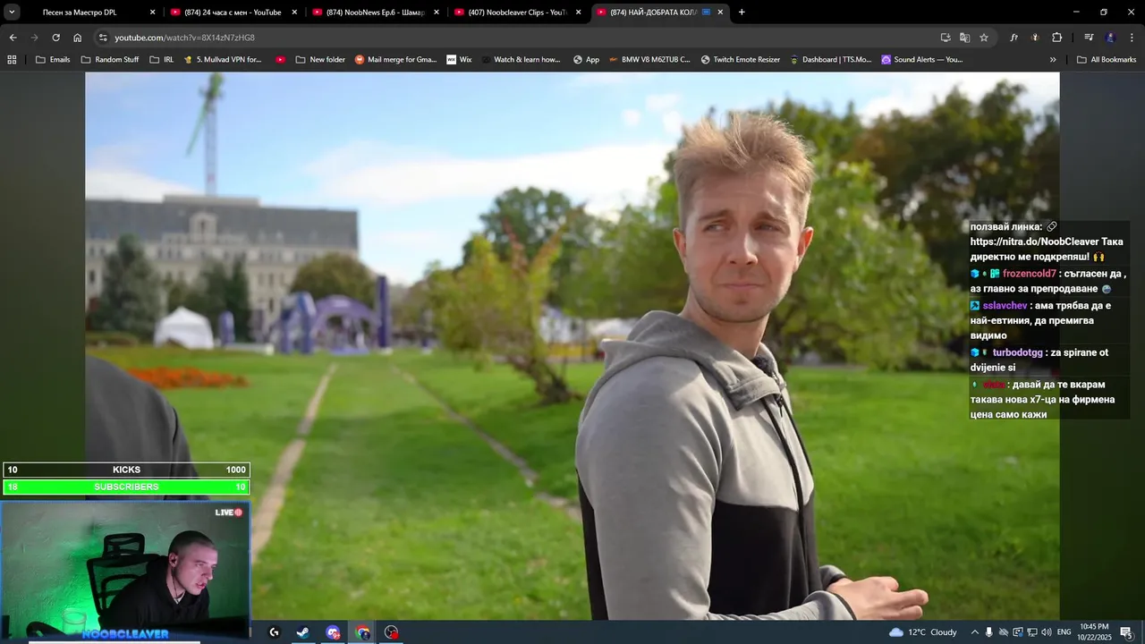Open browser home page

point(78,38)
